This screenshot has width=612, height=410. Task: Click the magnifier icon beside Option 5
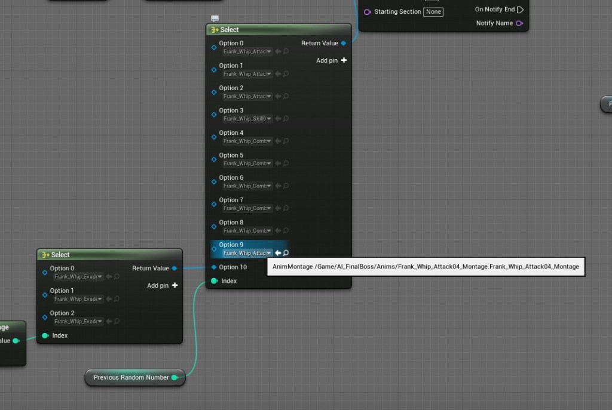pos(286,164)
